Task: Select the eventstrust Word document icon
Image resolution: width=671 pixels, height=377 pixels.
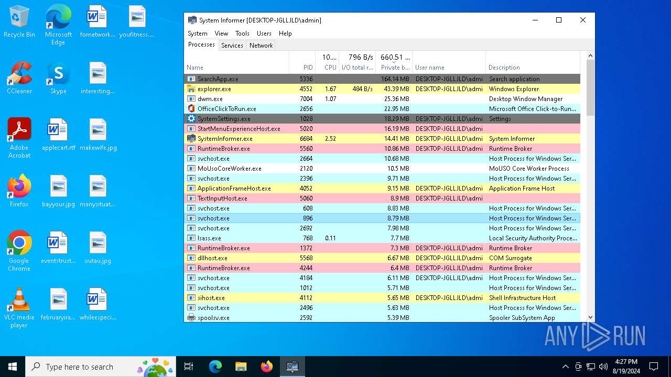Action: [58, 248]
